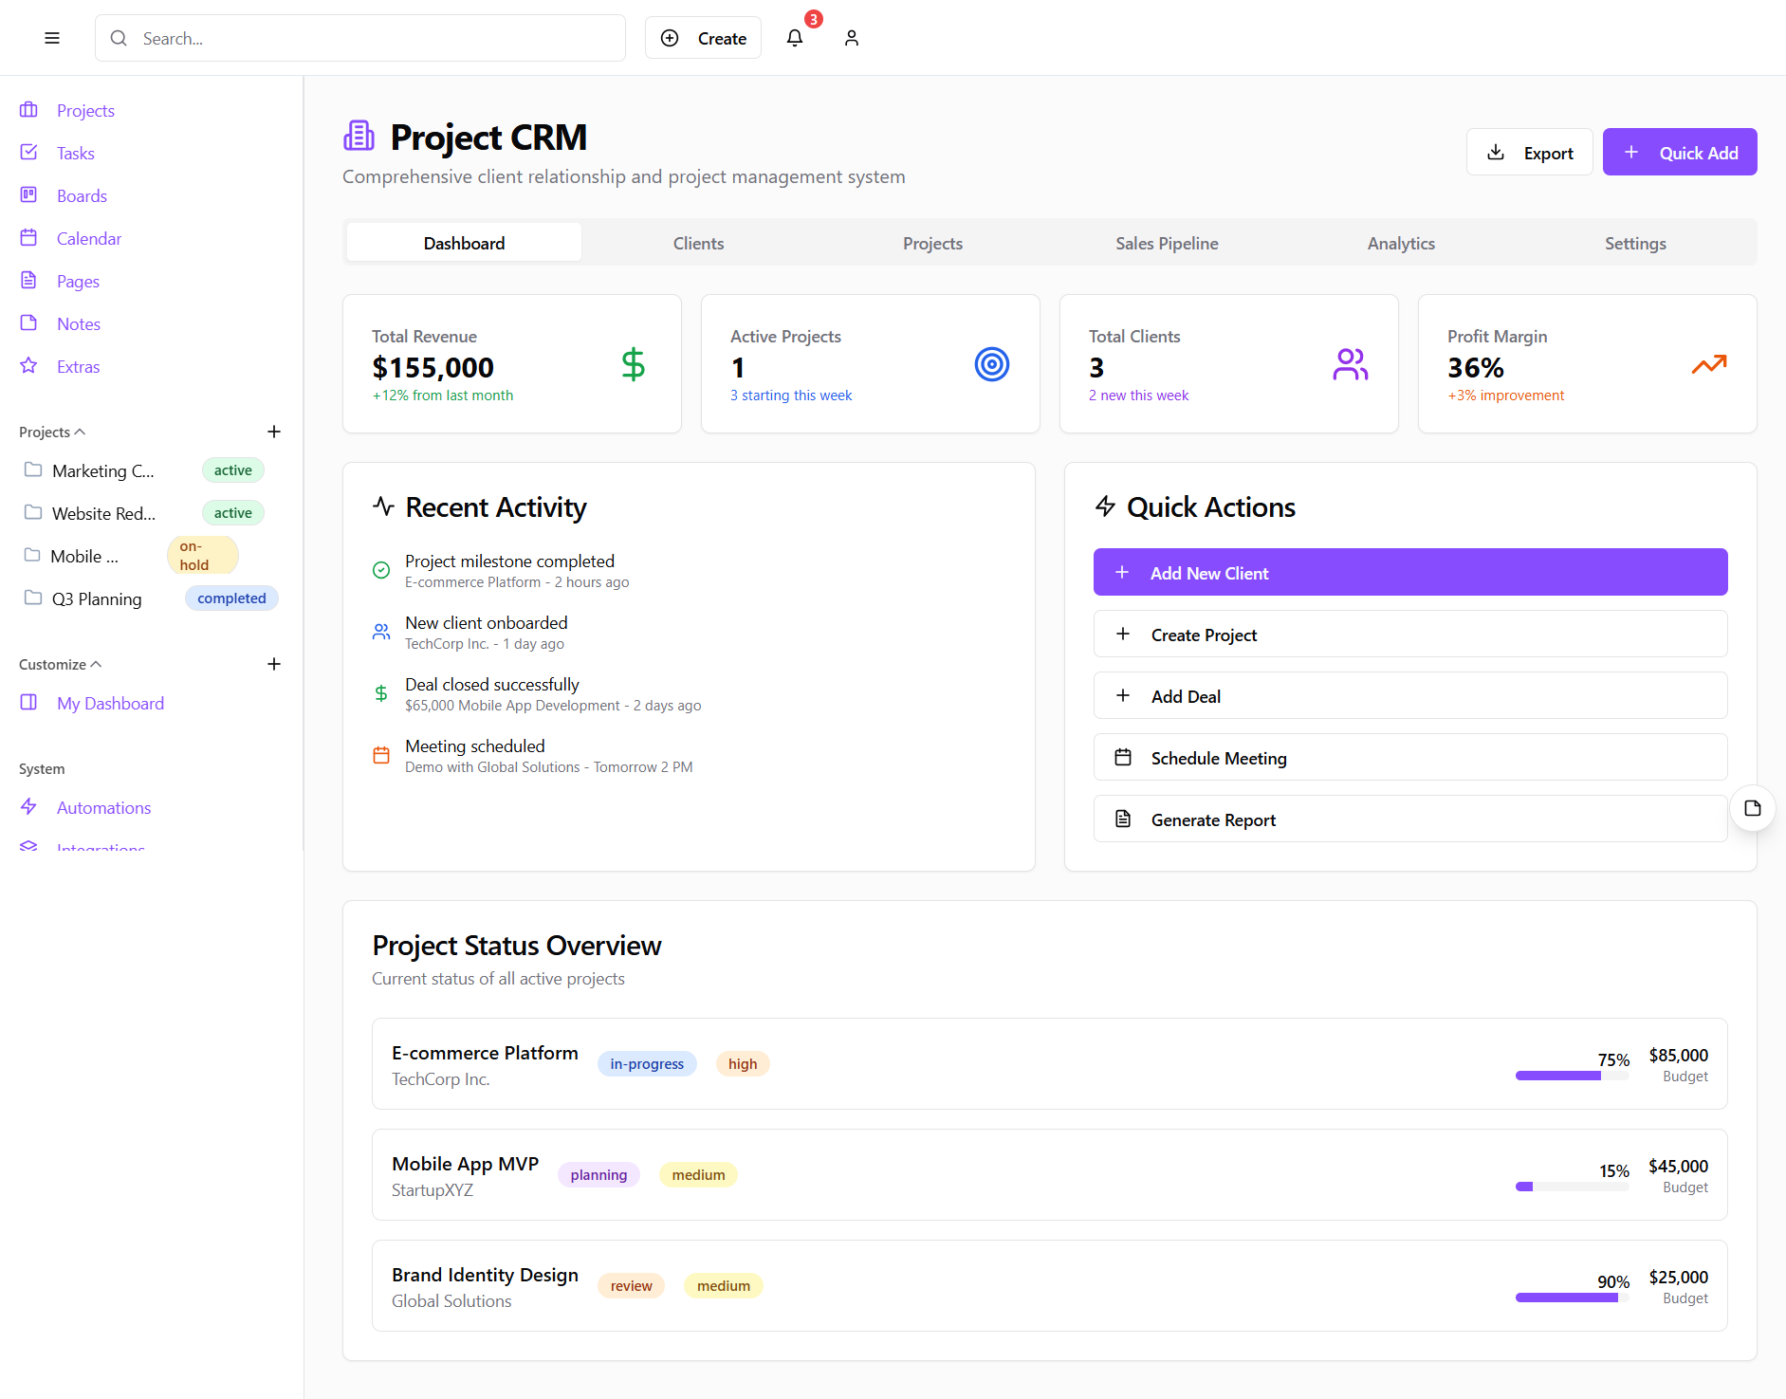1786x1399 pixels.
Task: Click the Mobile App MVP progress bar
Action: click(x=1572, y=1186)
